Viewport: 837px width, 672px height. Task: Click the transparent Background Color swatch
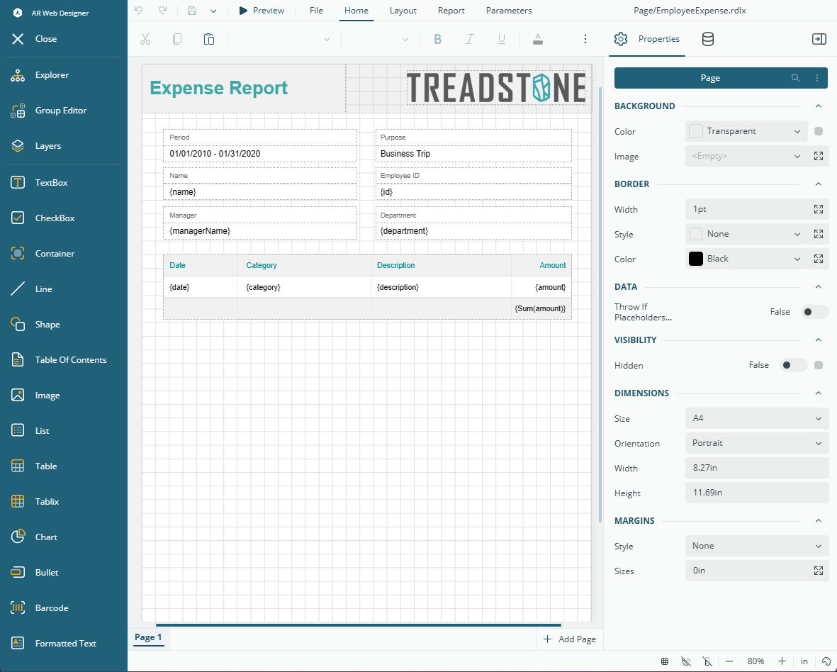(695, 131)
